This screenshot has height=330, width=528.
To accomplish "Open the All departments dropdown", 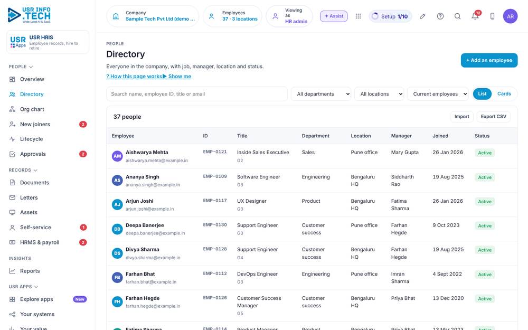I will point(321,94).
